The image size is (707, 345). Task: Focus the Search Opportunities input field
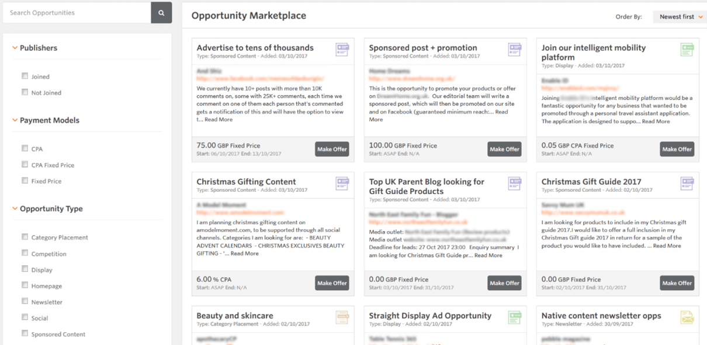[77, 13]
